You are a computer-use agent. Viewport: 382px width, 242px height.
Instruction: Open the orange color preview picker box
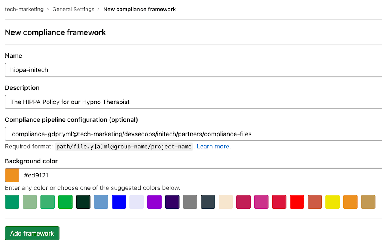[12, 175]
